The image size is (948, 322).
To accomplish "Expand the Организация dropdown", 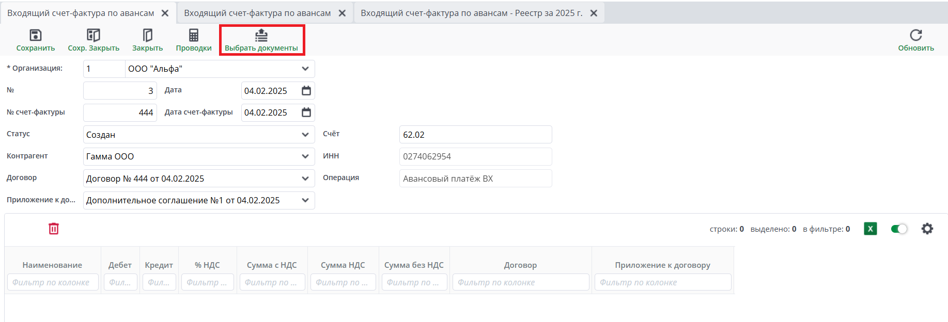I will 305,69.
